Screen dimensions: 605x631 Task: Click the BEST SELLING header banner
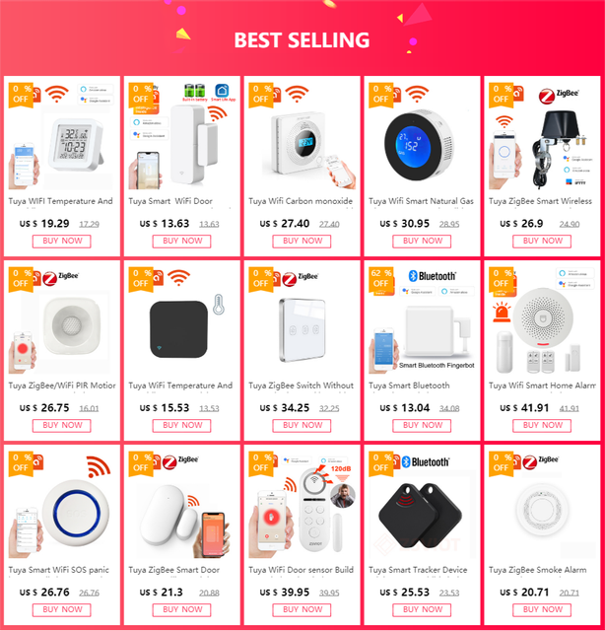[302, 40]
